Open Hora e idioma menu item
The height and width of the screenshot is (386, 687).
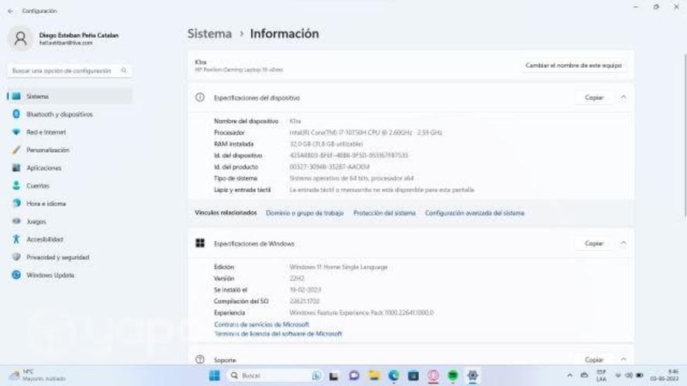click(x=46, y=204)
